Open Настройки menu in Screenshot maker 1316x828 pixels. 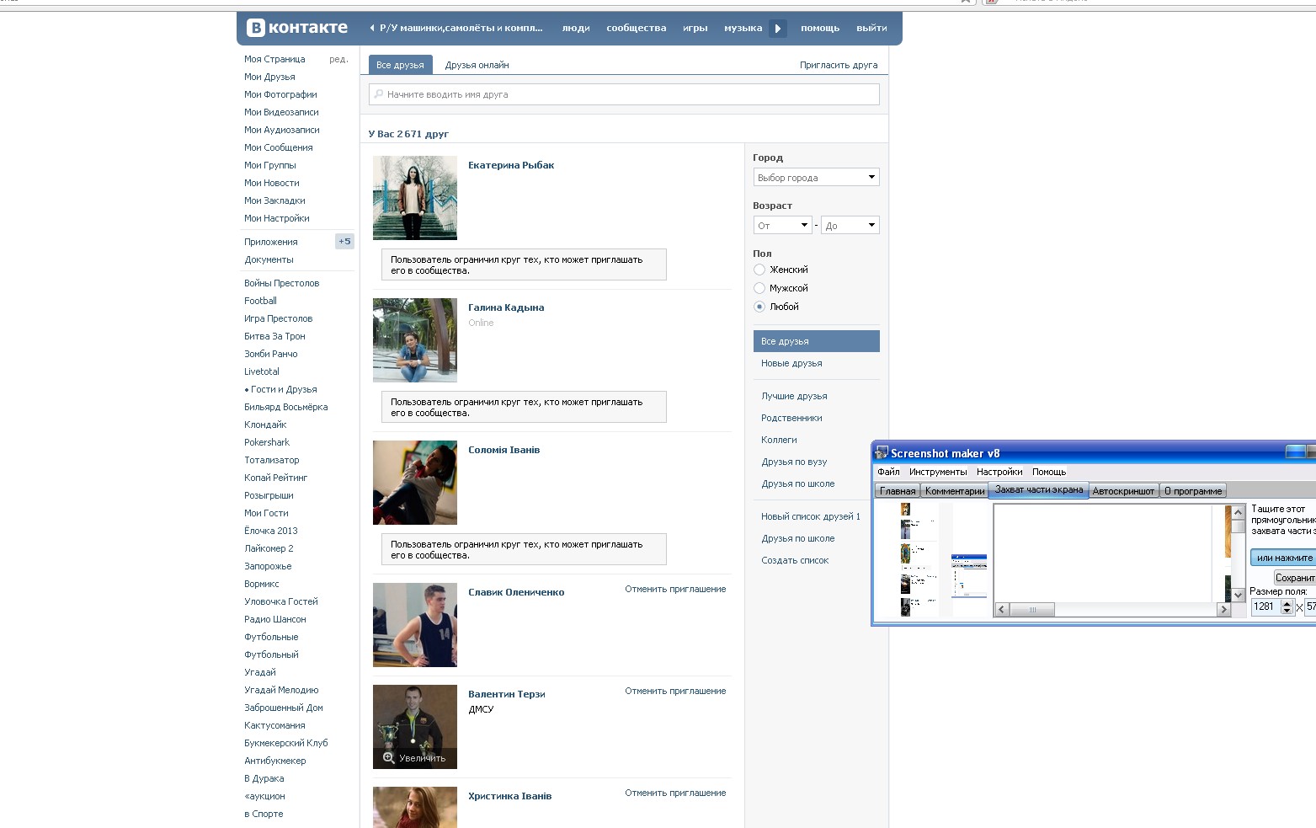(999, 472)
